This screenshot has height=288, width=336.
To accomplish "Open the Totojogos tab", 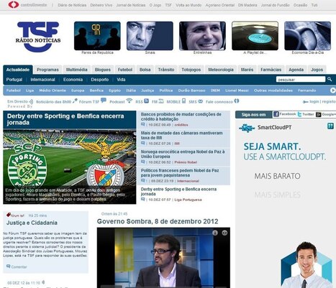I will pos(191,70).
